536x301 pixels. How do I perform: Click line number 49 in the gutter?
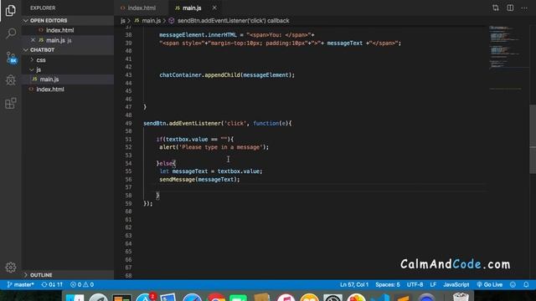point(128,123)
